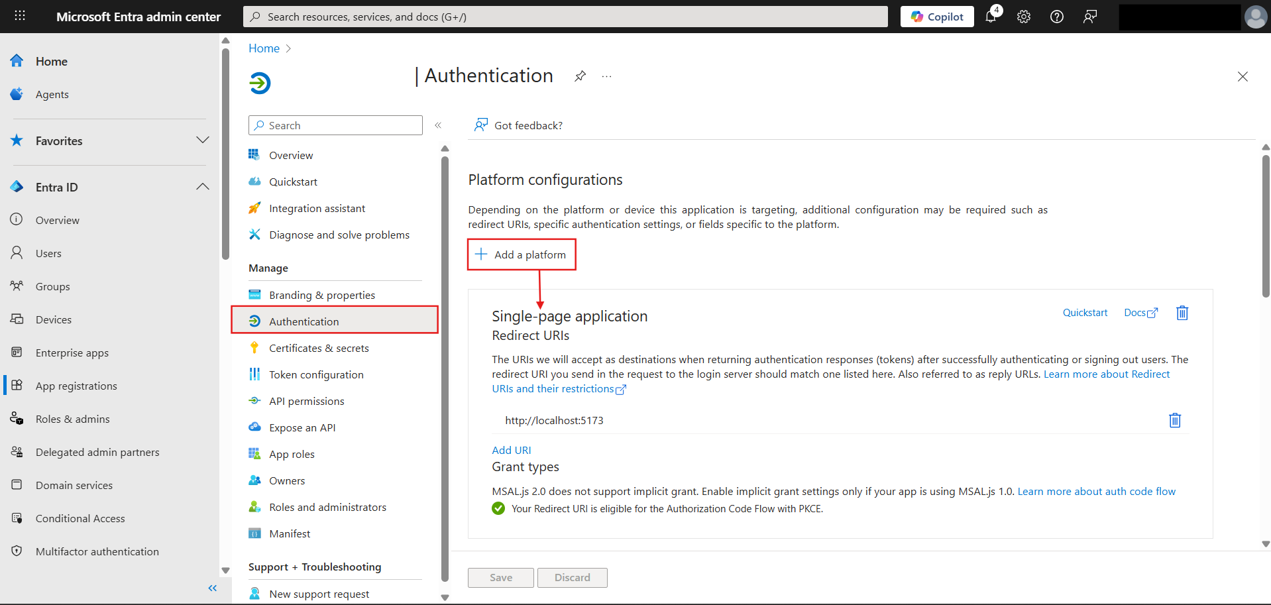
Task: Open Certificates & secrets menu item
Action: (x=319, y=348)
